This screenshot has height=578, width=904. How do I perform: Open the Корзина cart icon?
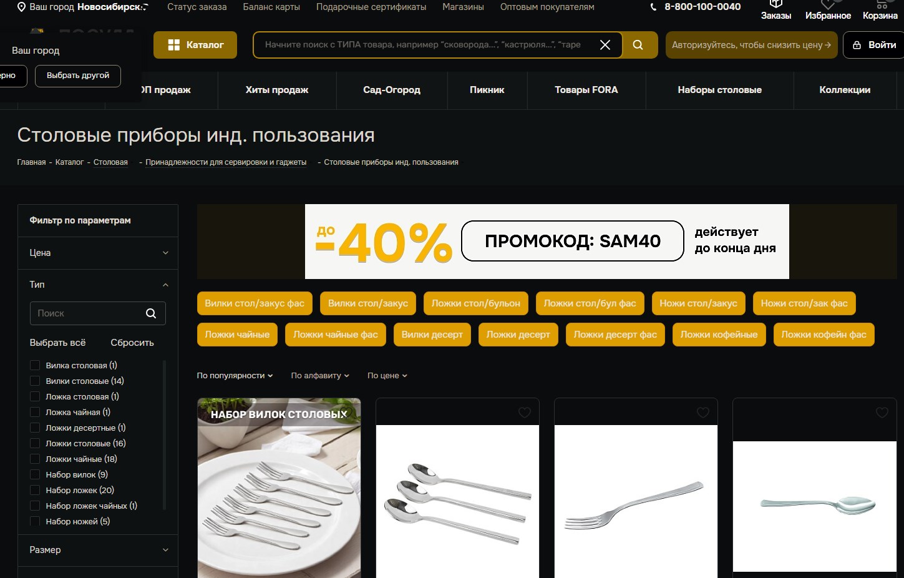880,10
